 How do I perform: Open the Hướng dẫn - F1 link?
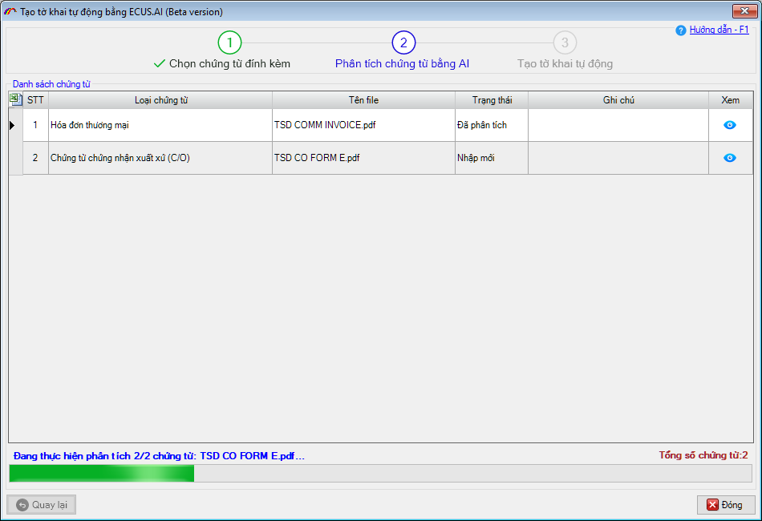coord(719,30)
